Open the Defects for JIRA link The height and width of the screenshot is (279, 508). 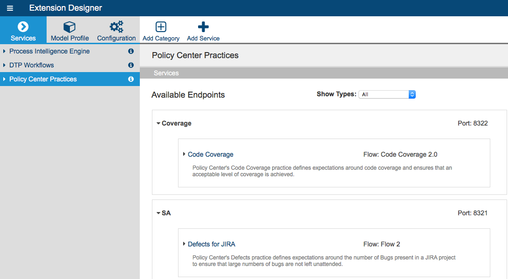212,244
